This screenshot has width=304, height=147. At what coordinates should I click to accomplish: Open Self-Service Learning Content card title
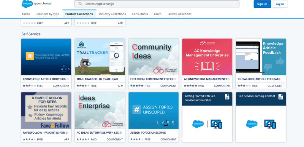[x=257, y=96]
